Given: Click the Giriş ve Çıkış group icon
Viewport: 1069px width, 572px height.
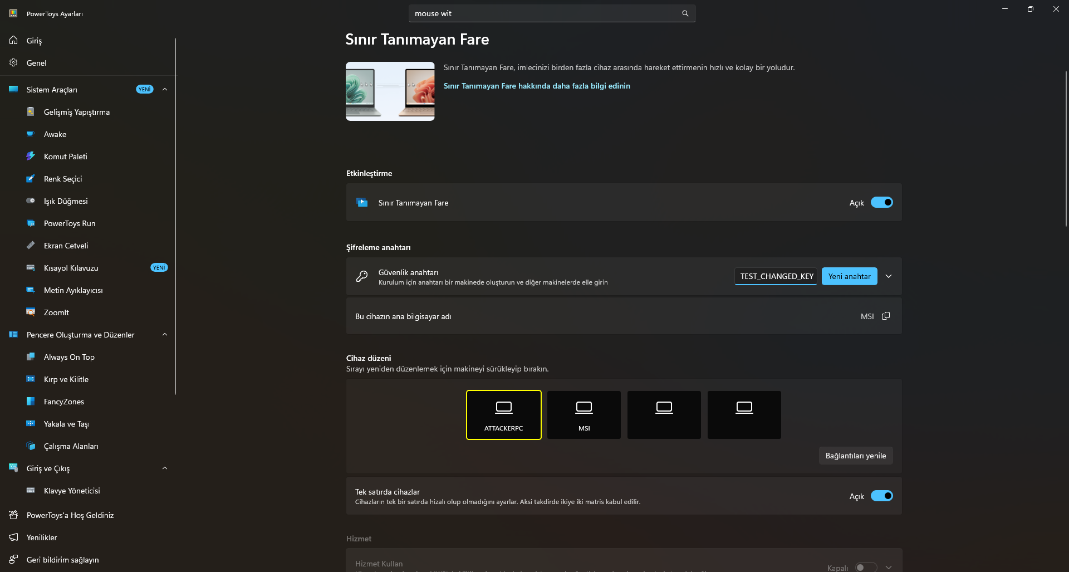Looking at the screenshot, I should point(13,468).
